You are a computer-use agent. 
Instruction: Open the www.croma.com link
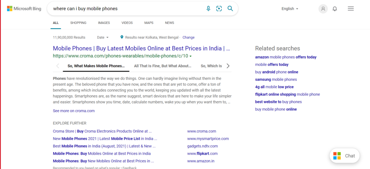(202, 131)
